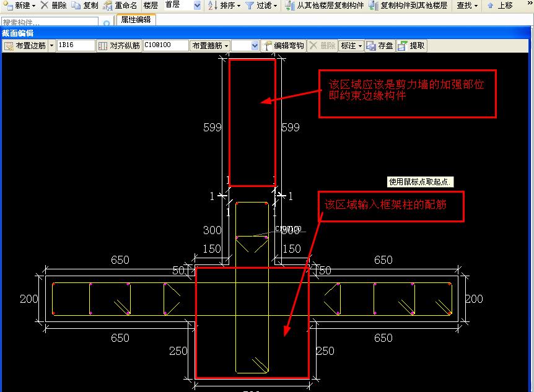Open the 过滤 (Filter) menu
534x392 pixels.
pyautogui.click(x=261, y=6)
